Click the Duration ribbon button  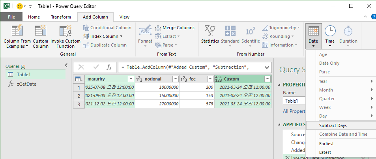pyautogui.click(x=348, y=36)
